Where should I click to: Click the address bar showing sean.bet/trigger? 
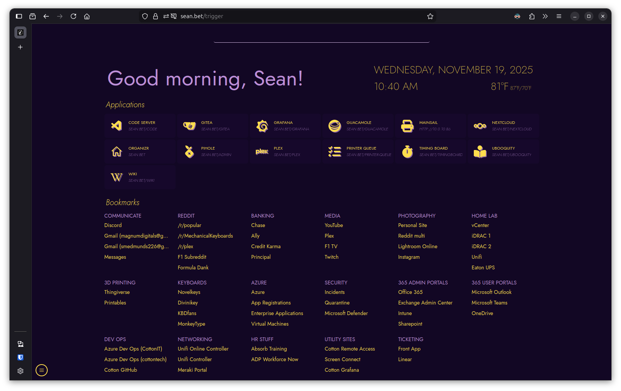coord(288,16)
